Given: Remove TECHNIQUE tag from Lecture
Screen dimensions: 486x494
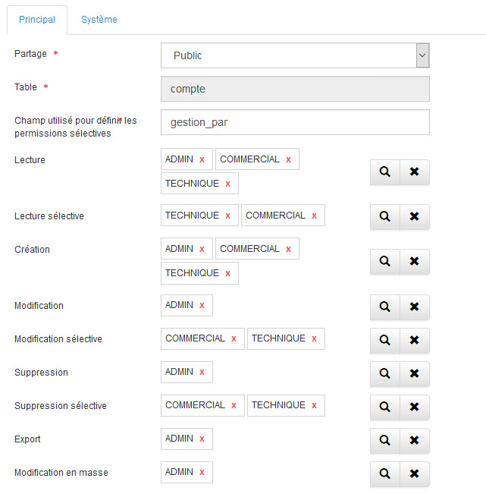Looking at the screenshot, I should 228,184.
